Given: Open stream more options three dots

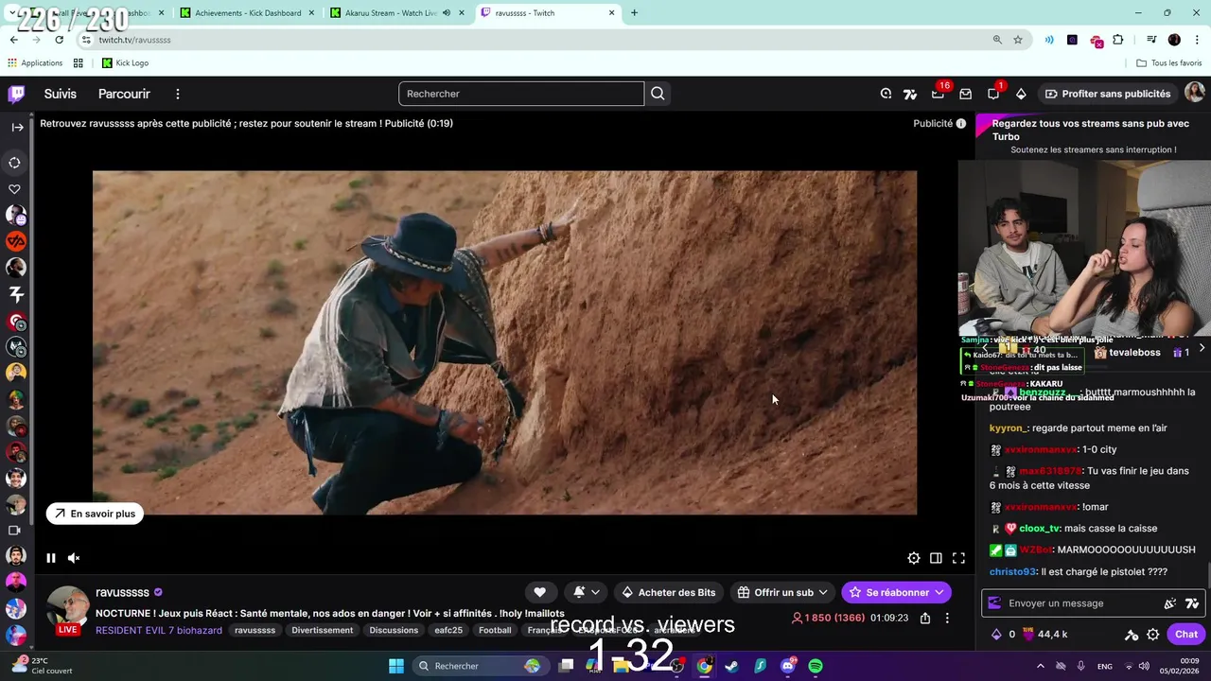Looking at the screenshot, I should pos(947,618).
